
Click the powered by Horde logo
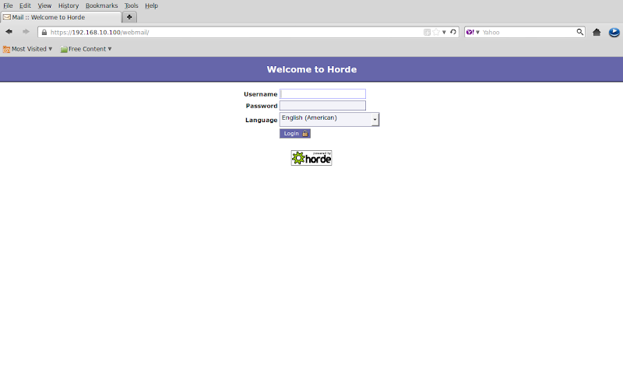coord(311,158)
